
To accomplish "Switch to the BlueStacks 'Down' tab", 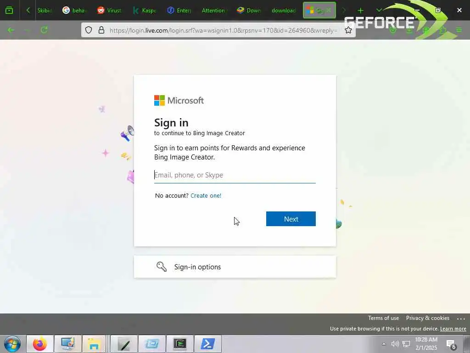I will click(249, 11).
